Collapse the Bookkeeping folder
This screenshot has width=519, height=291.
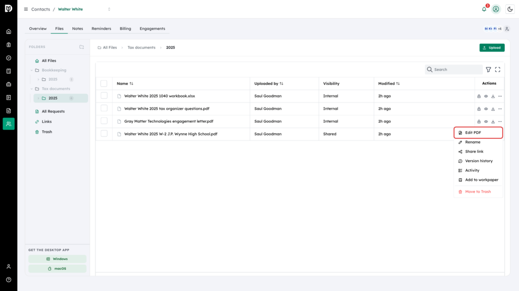click(x=32, y=70)
